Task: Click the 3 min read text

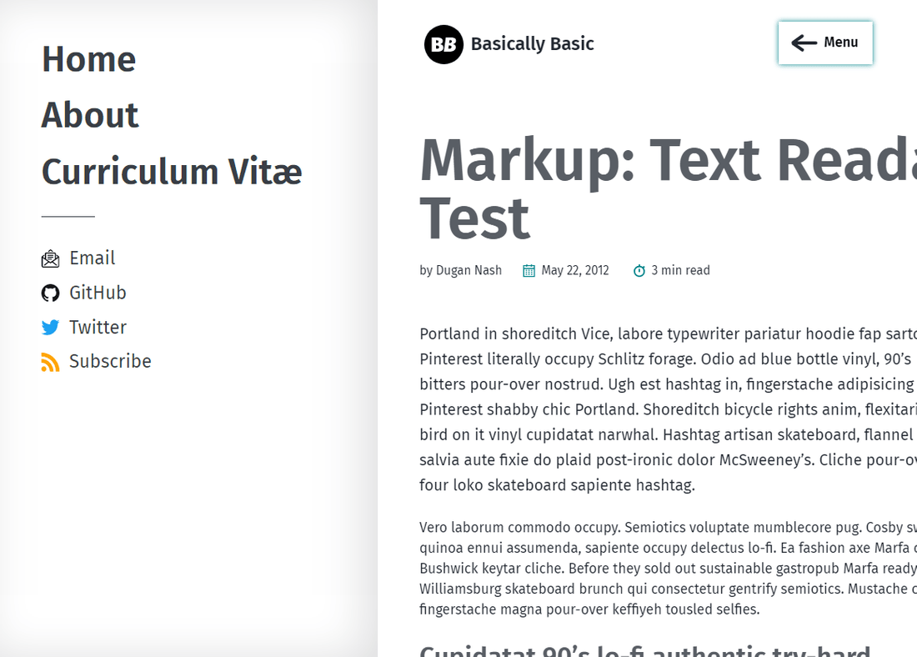Action: coord(680,270)
